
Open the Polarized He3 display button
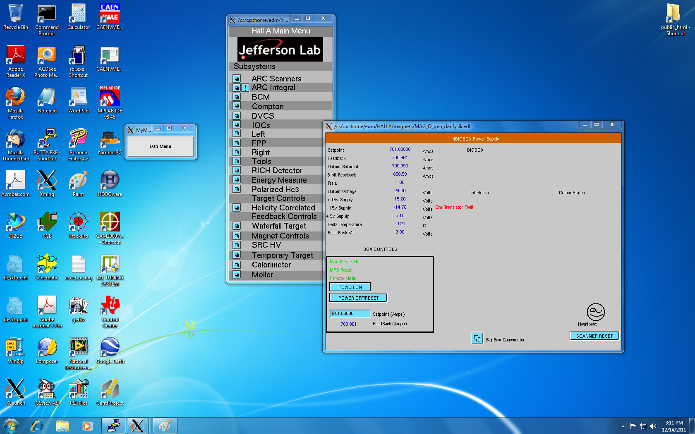(237, 189)
